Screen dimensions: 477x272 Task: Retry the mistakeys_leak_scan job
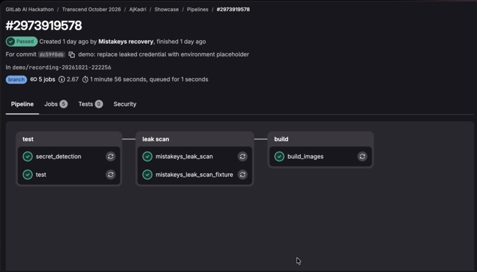click(243, 157)
